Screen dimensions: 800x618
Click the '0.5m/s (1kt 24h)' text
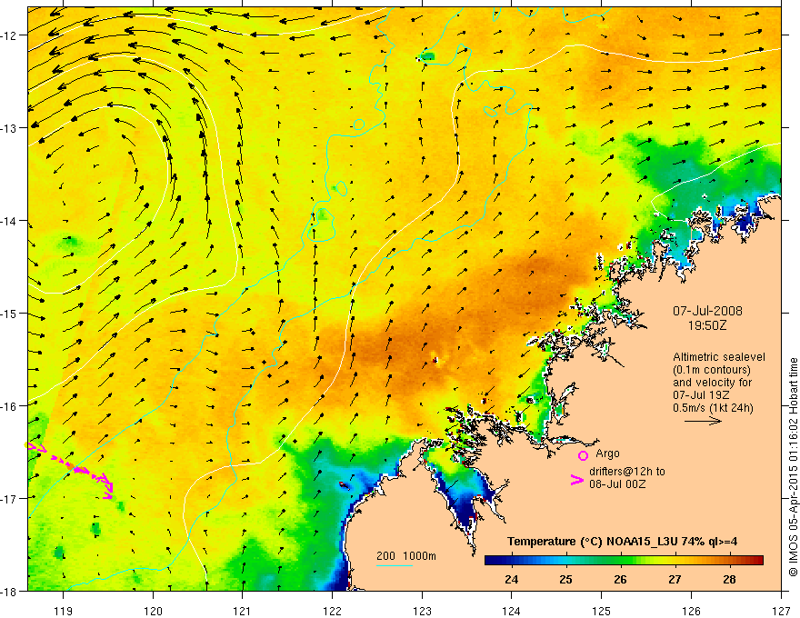(713, 408)
